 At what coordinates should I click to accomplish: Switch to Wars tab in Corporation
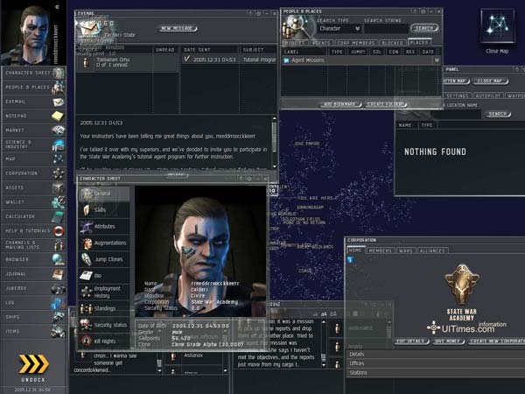click(x=406, y=250)
